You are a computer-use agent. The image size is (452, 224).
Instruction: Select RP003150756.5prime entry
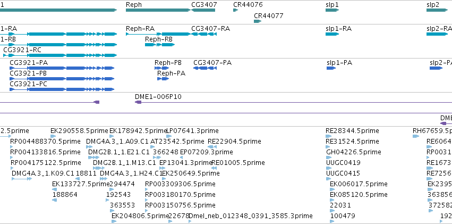pos(180,205)
